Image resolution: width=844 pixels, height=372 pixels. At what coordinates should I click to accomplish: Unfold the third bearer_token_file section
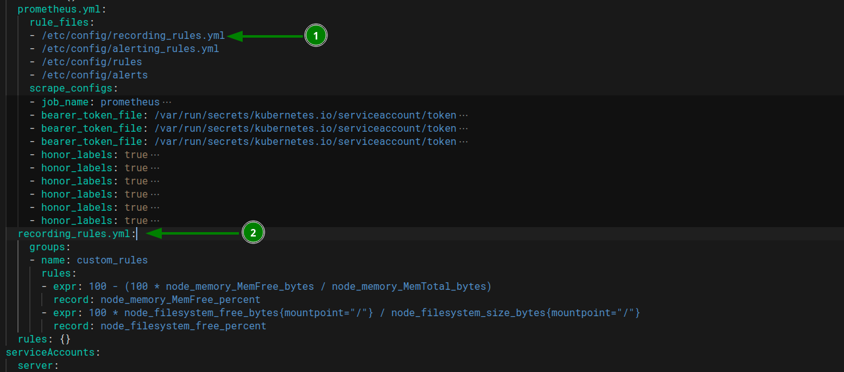click(x=464, y=141)
